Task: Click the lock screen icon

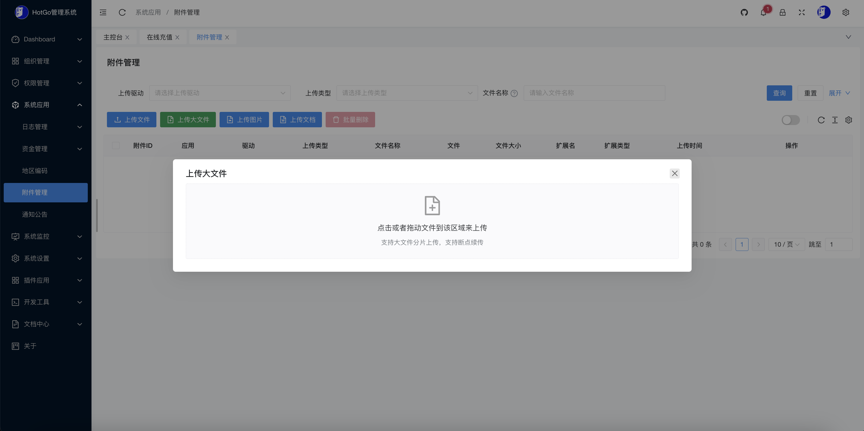Action: 782,12
